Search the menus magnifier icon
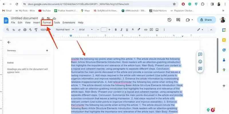229x114 pixels. click(x=8, y=30)
